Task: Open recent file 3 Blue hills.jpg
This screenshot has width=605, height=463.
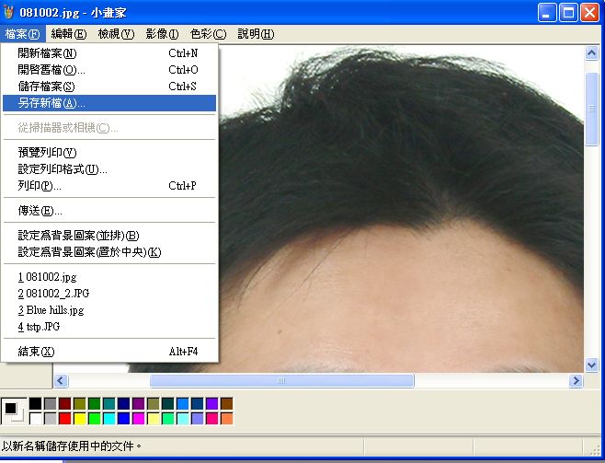Action: point(55,310)
